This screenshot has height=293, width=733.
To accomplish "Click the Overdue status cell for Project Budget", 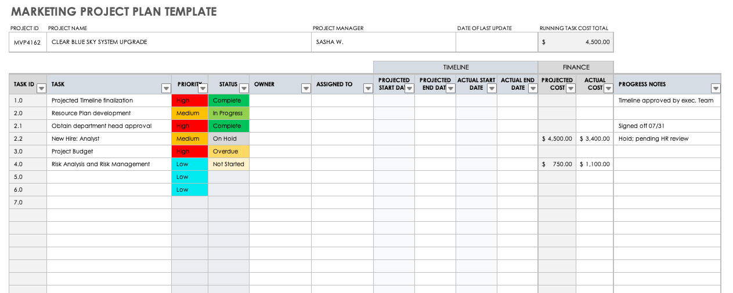I will 228,152.
